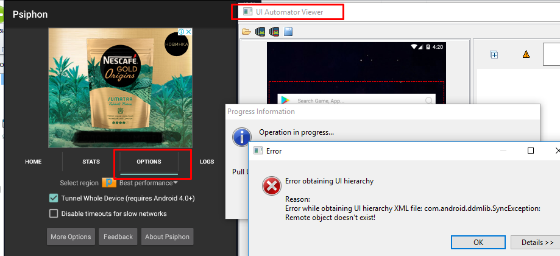Maximize the Error dialog window
Viewport: 560px width, 256px height.
pyautogui.click(x=531, y=151)
